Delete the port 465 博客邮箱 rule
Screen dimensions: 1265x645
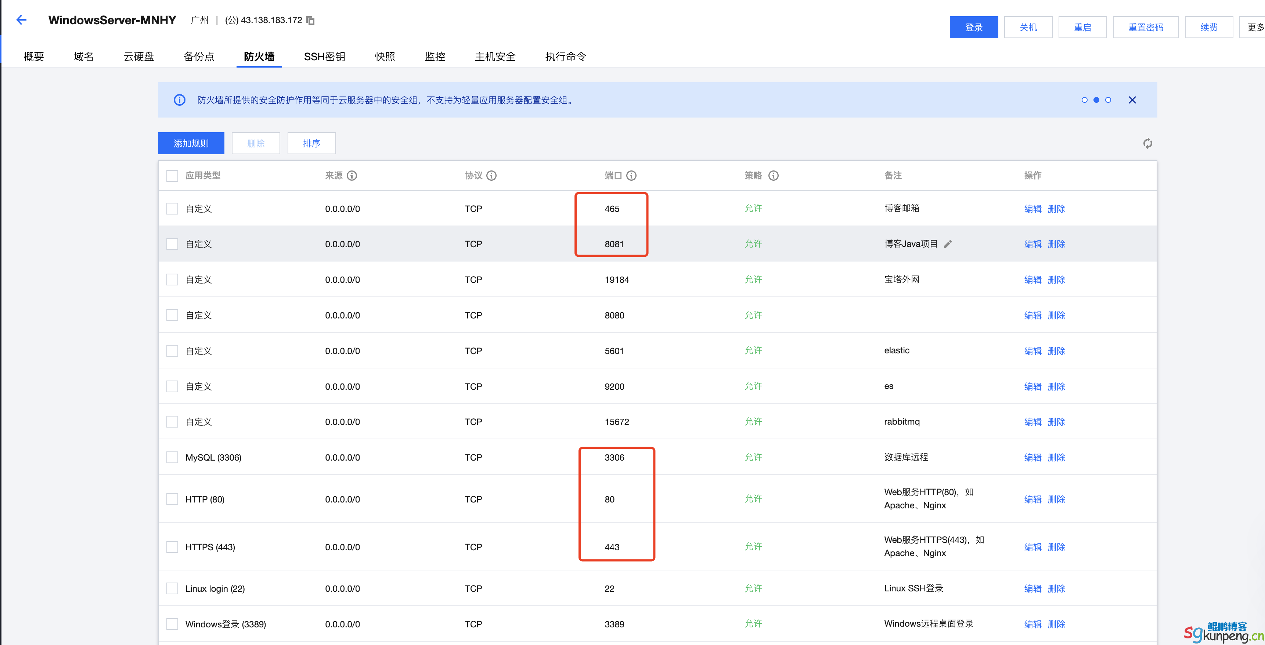pos(1056,209)
